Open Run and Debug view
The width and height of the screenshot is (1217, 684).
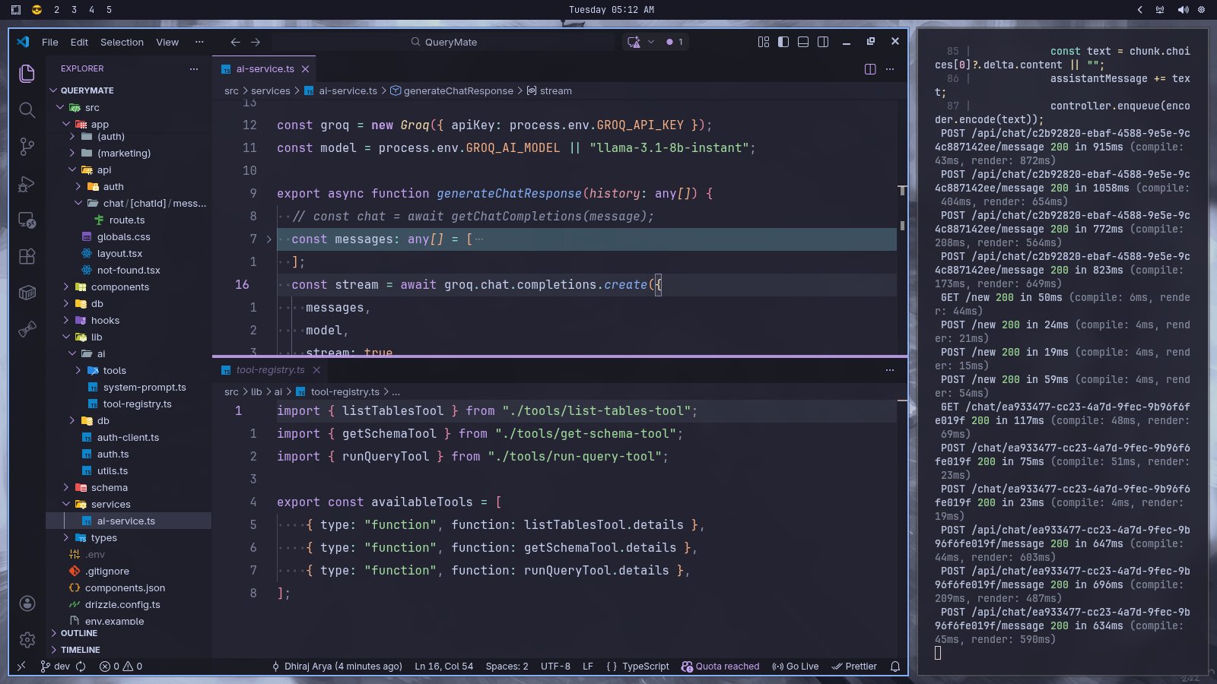[x=27, y=184]
